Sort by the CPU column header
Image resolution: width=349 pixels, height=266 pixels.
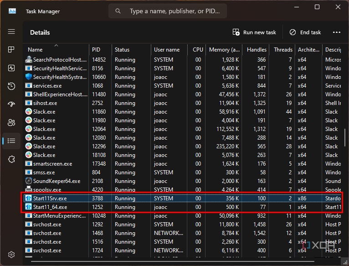pos(196,49)
